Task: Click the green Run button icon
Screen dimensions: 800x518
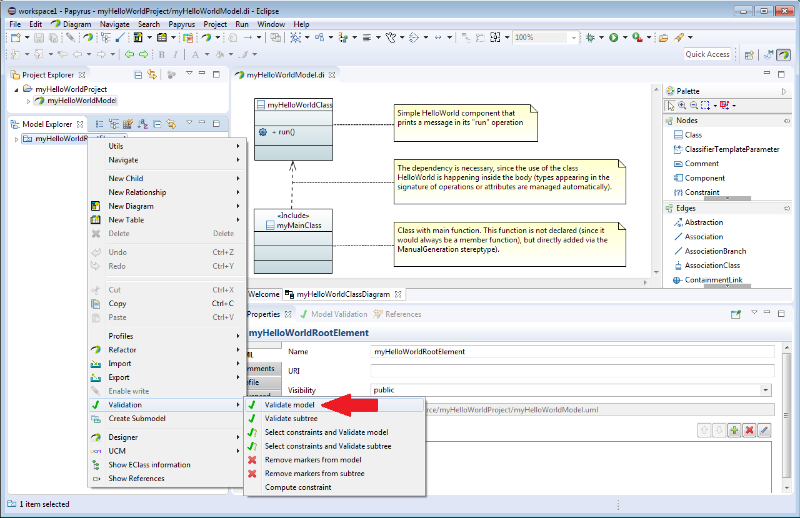Action: [x=614, y=38]
